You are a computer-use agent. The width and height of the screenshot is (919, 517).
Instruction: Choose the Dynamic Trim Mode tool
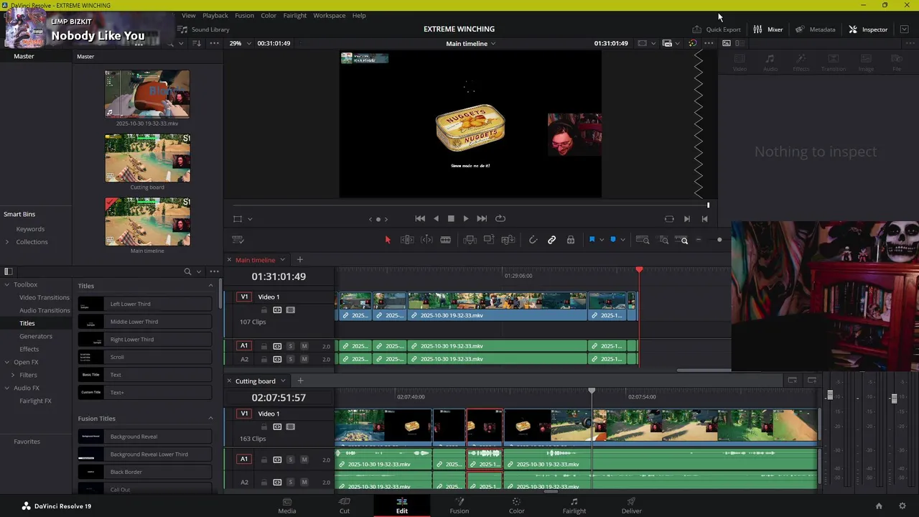pos(426,240)
